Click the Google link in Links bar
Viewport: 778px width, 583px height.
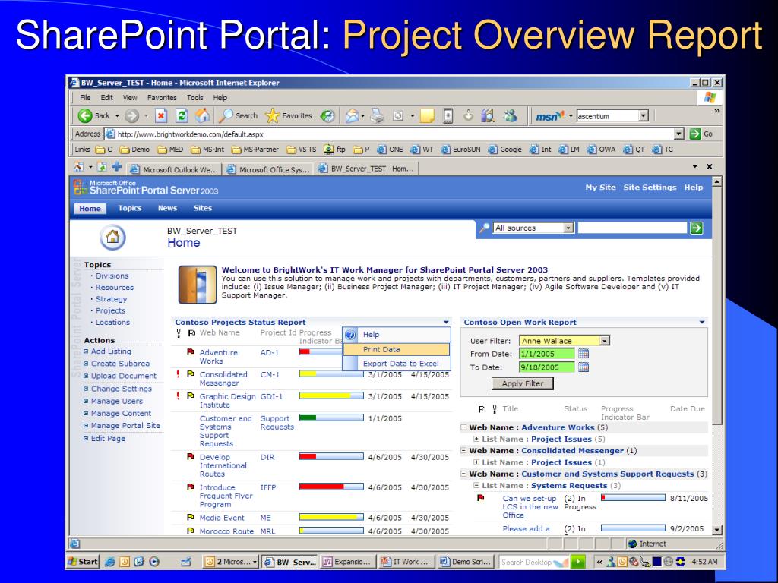click(x=505, y=150)
